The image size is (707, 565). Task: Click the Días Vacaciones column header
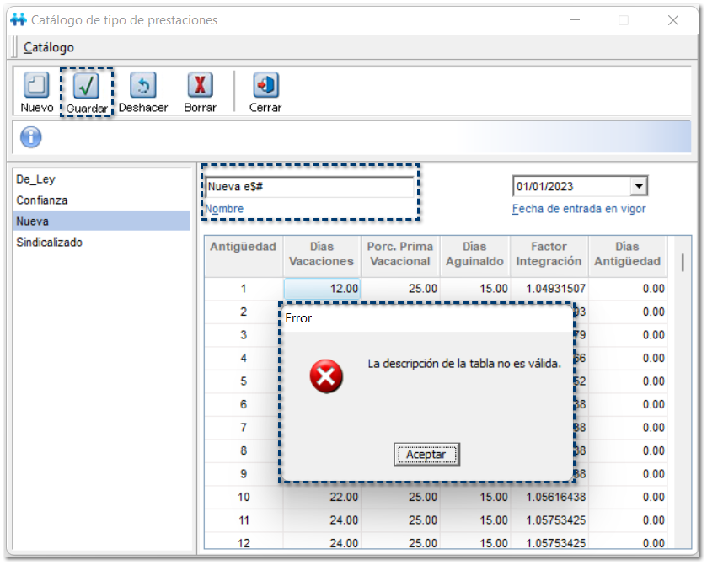(x=321, y=254)
